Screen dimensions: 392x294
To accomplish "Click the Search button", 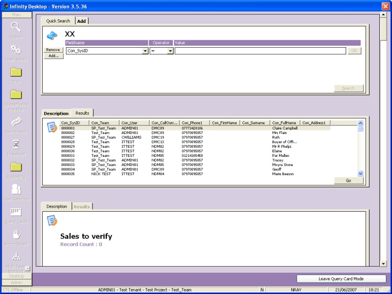I will [x=349, y=88].
